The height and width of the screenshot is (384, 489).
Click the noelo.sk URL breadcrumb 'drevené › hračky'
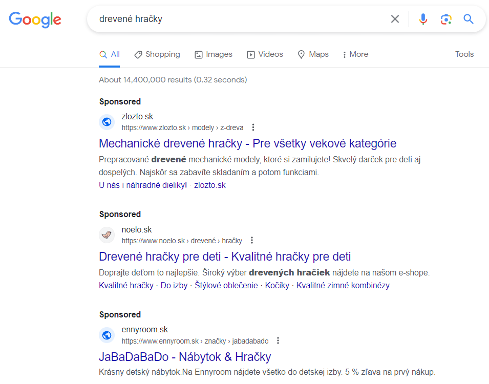[x=217, y=241]
